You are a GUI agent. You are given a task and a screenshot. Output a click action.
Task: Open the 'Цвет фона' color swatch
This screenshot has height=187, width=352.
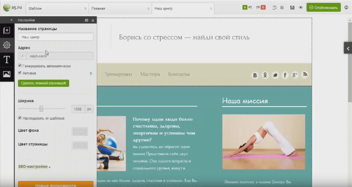click(80, 132)
